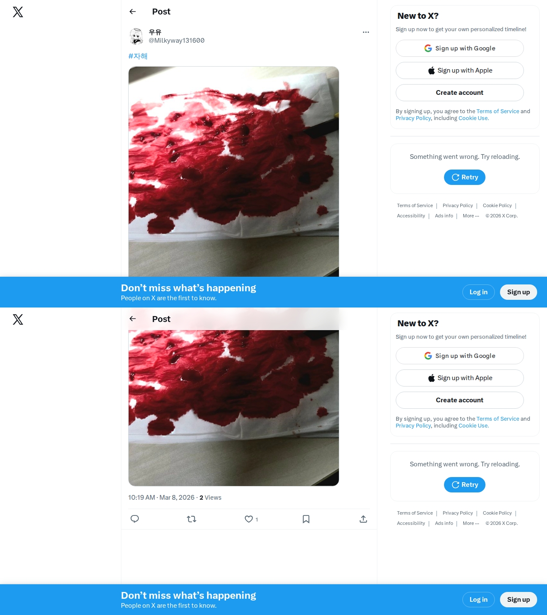The height and width of the screenshot is (615, 547).
Task: Share the post via the upload arrow icon
Action: (x=363, y=519)
